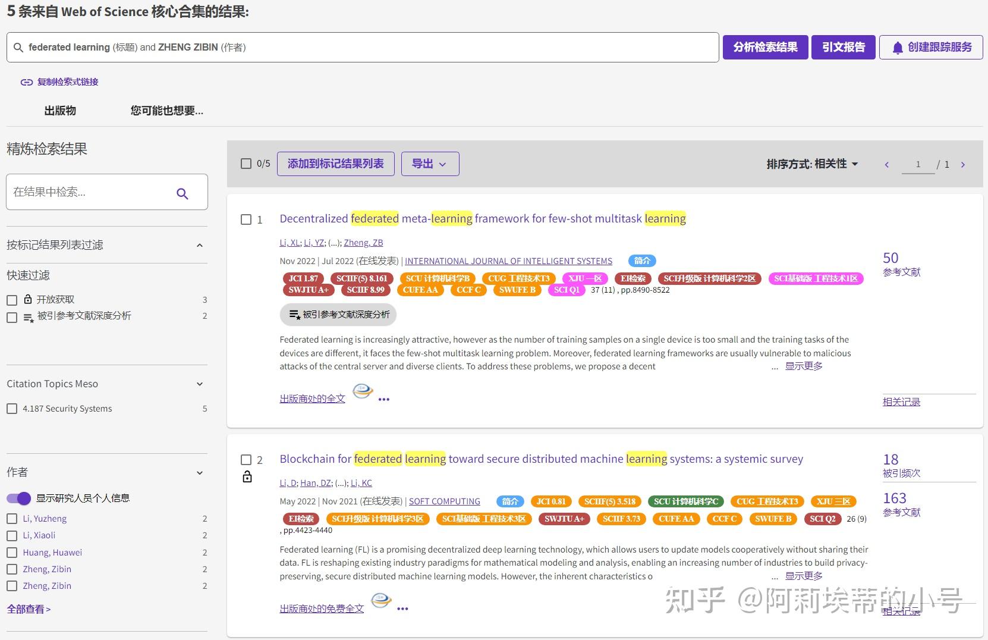Screen dimensions: 988x640
Task: Switch to the 您可能也想要... tab
Action: (x=166, y=111)
